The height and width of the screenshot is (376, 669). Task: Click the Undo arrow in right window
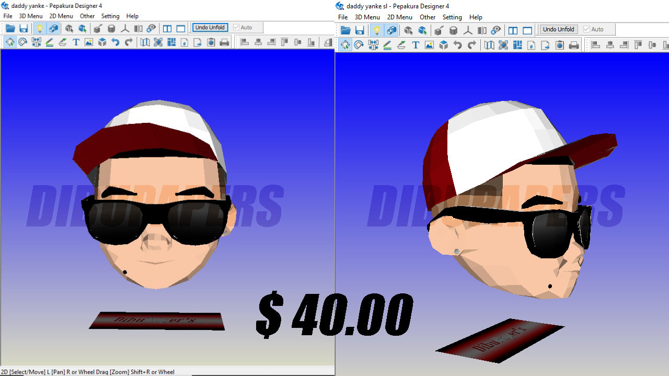(x=458, y=45)
